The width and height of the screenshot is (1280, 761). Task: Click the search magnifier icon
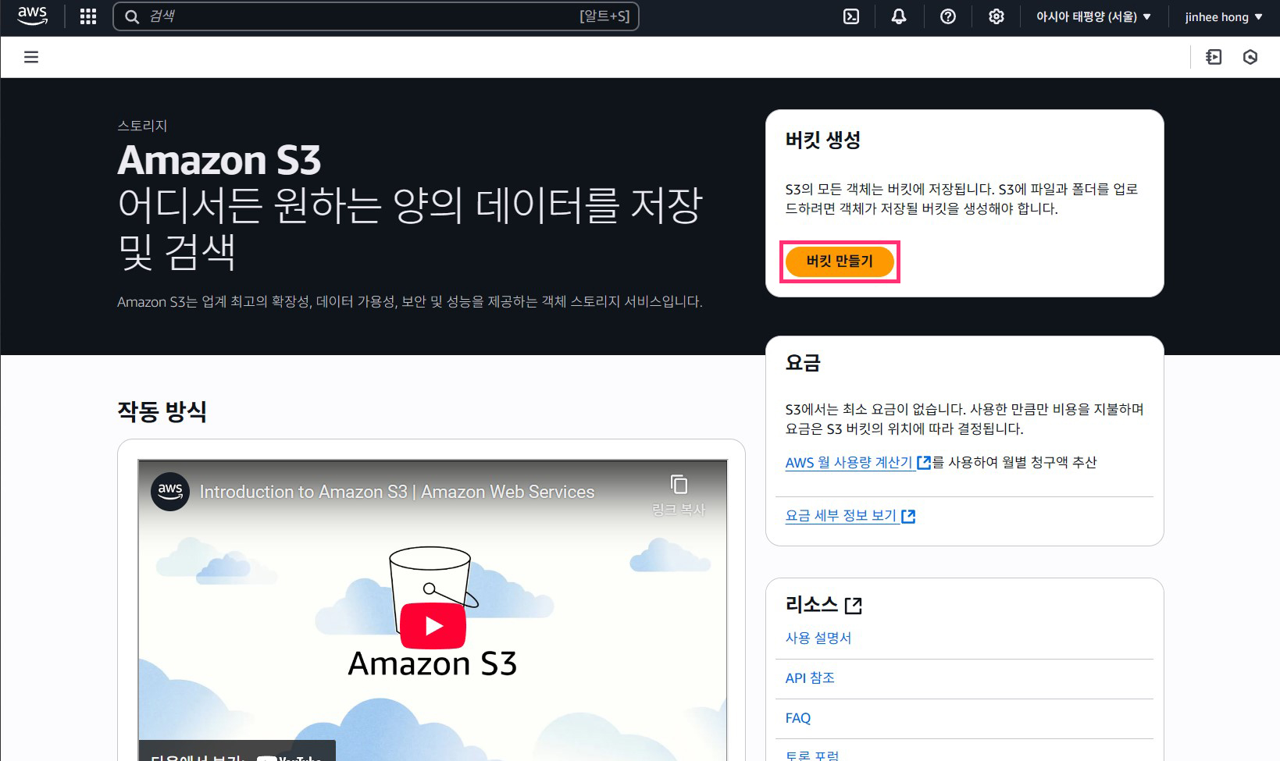tap(133, 16)
